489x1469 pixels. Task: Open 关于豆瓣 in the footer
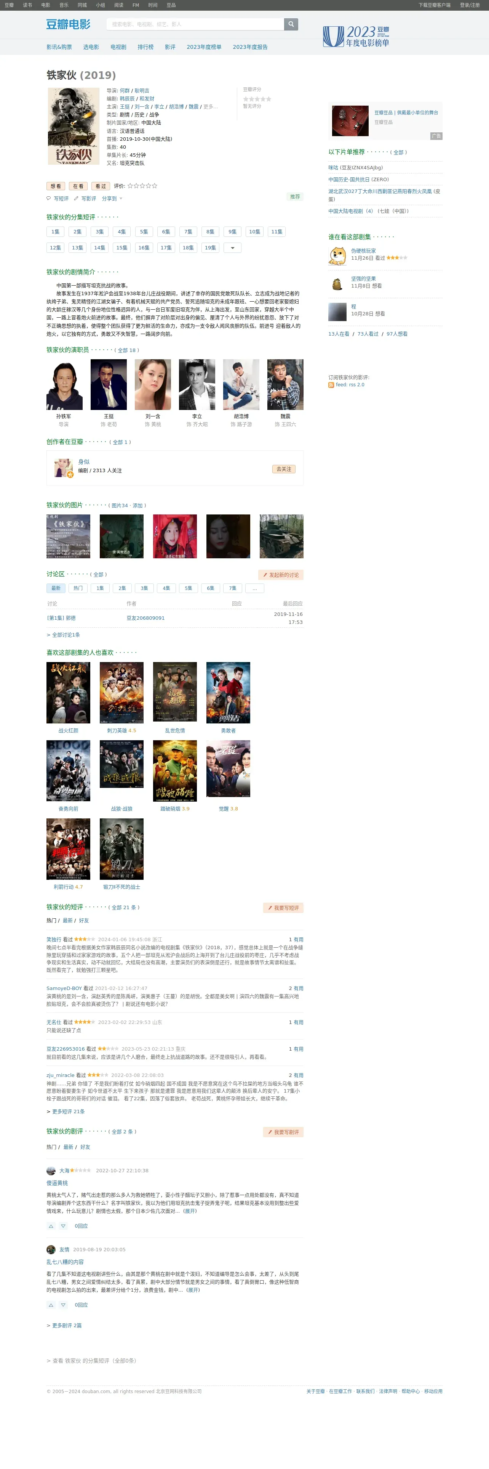(315, 1392)
